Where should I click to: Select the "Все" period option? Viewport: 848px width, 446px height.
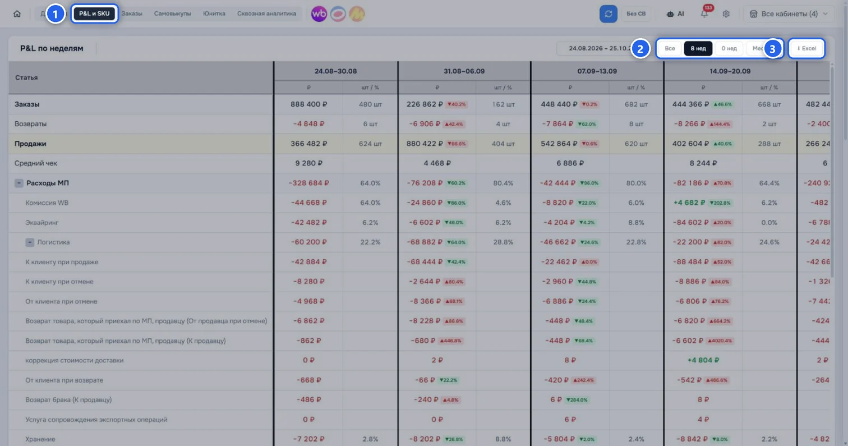point(670,49)
